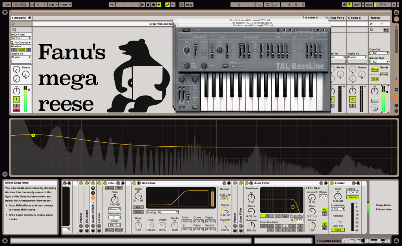Select the bandpass filter type icon
402x246 pixels.
tap(278, 216)
